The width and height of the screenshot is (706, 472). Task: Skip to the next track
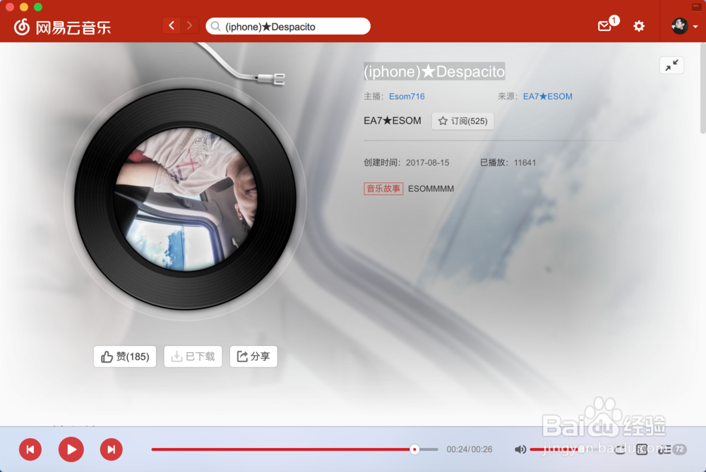[112, 449]
